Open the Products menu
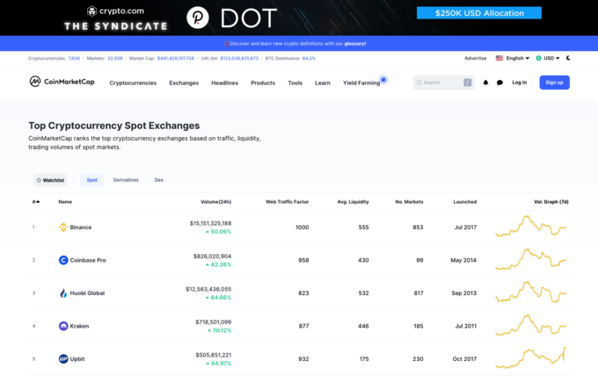Image resolution: width=598 pixels, height=376 pixels. click(263, 83)
